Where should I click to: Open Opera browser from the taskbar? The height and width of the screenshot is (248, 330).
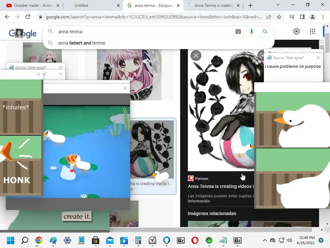[195, 240]
